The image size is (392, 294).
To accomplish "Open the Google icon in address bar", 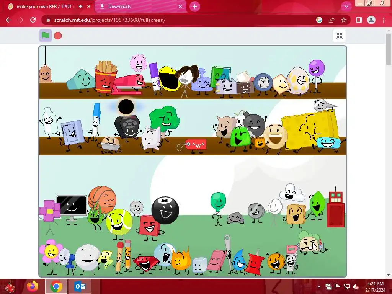I will point(319,20).
